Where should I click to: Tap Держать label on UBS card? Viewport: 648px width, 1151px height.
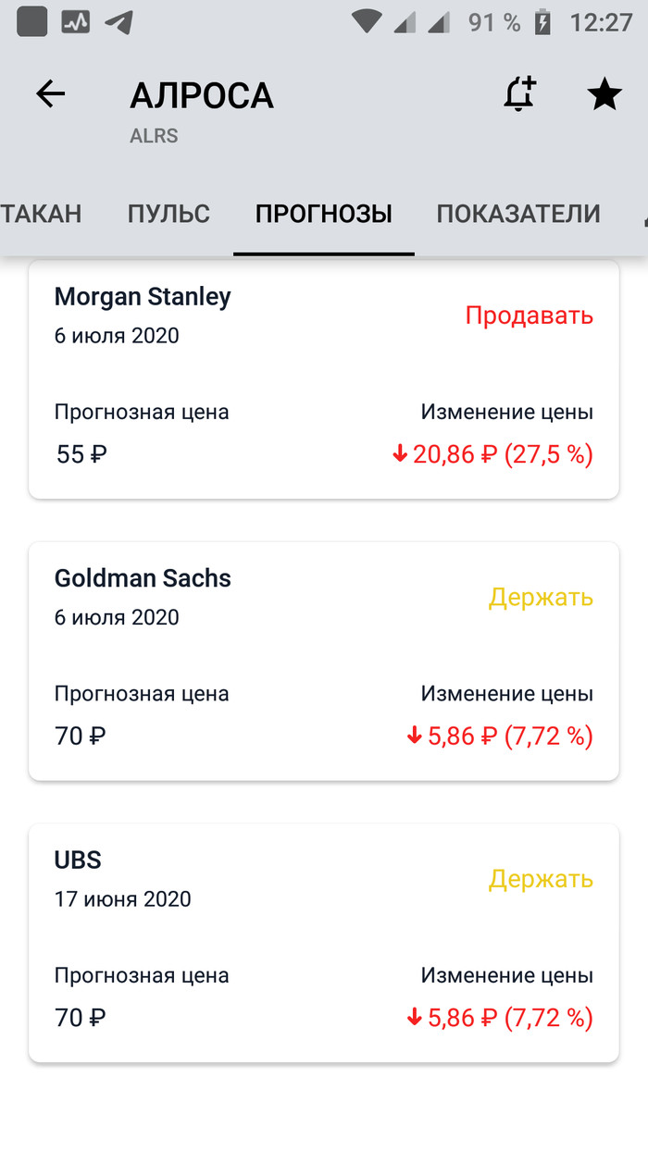click(x=541, y=879)
